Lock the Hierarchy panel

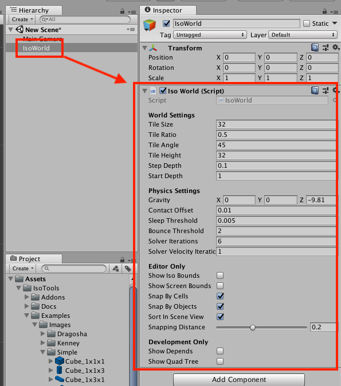(122, 11)
